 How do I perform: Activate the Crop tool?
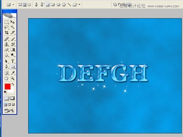pyautogui.click(x=7, y=33)
